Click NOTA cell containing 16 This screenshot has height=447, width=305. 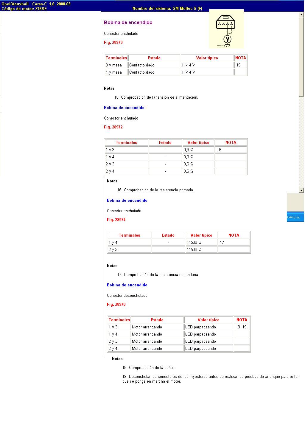(231, 150)
